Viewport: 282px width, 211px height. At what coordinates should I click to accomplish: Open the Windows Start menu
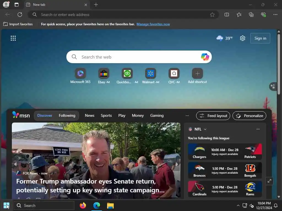(7, 206)
